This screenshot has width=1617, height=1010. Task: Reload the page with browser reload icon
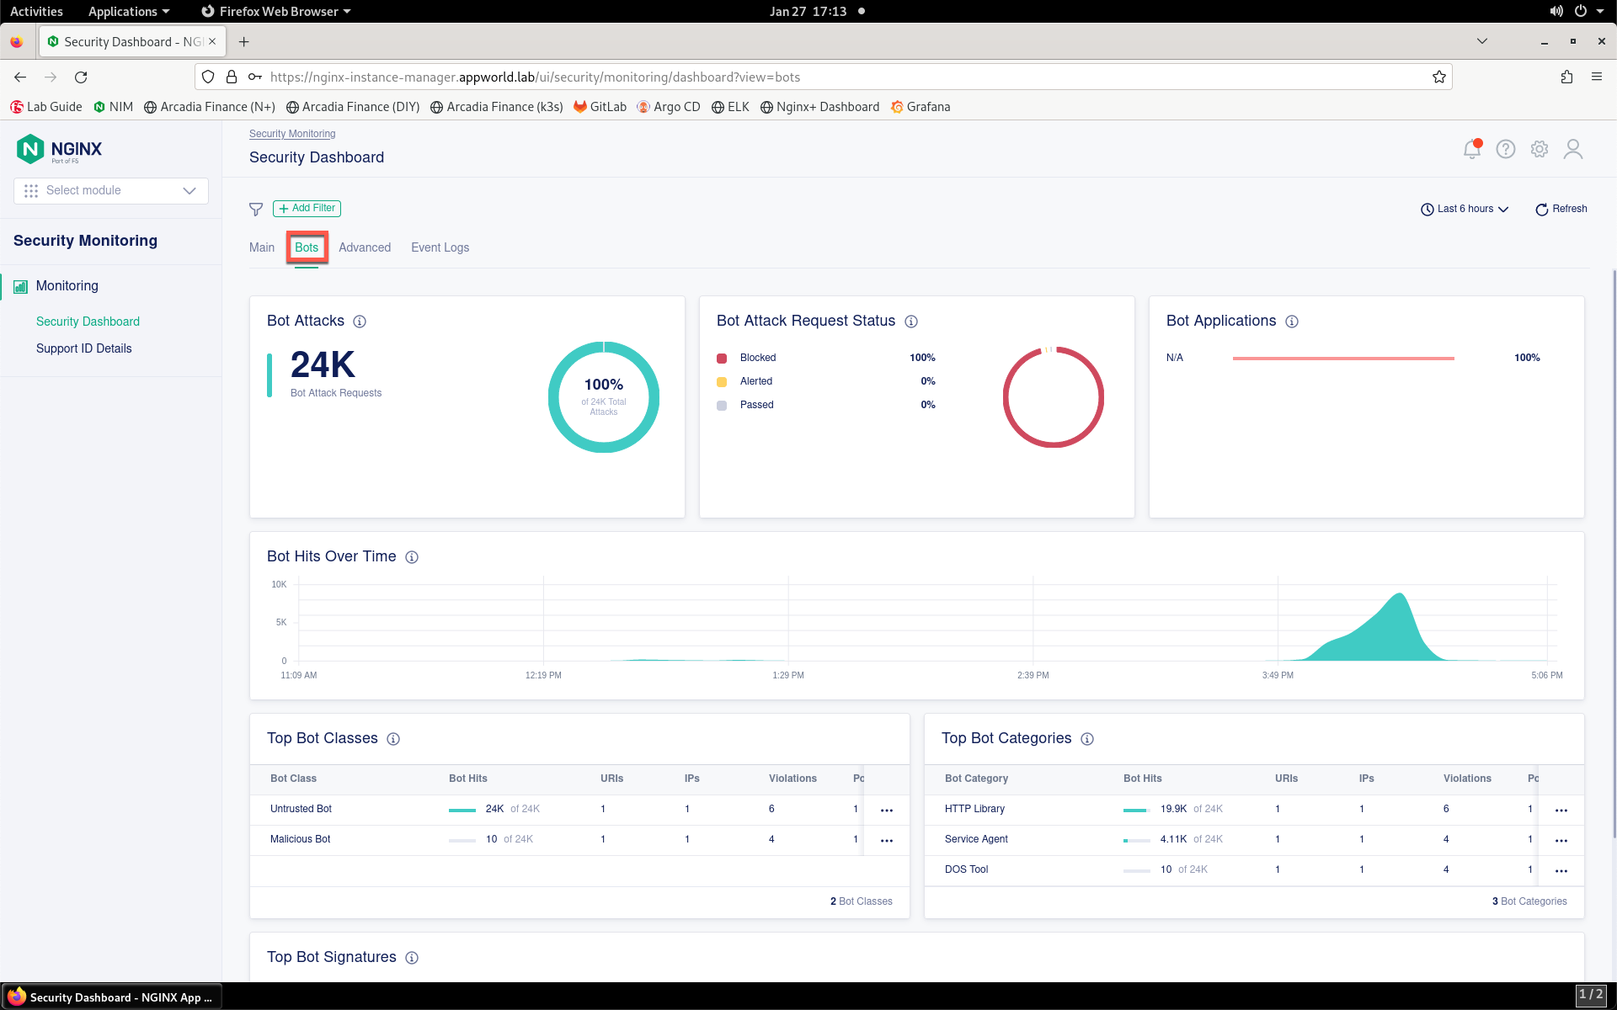81,77
